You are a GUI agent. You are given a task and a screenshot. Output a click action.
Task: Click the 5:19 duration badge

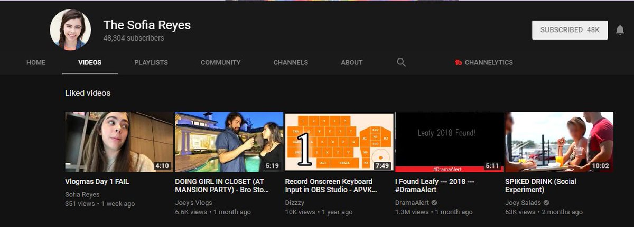(x=272, y=165)
